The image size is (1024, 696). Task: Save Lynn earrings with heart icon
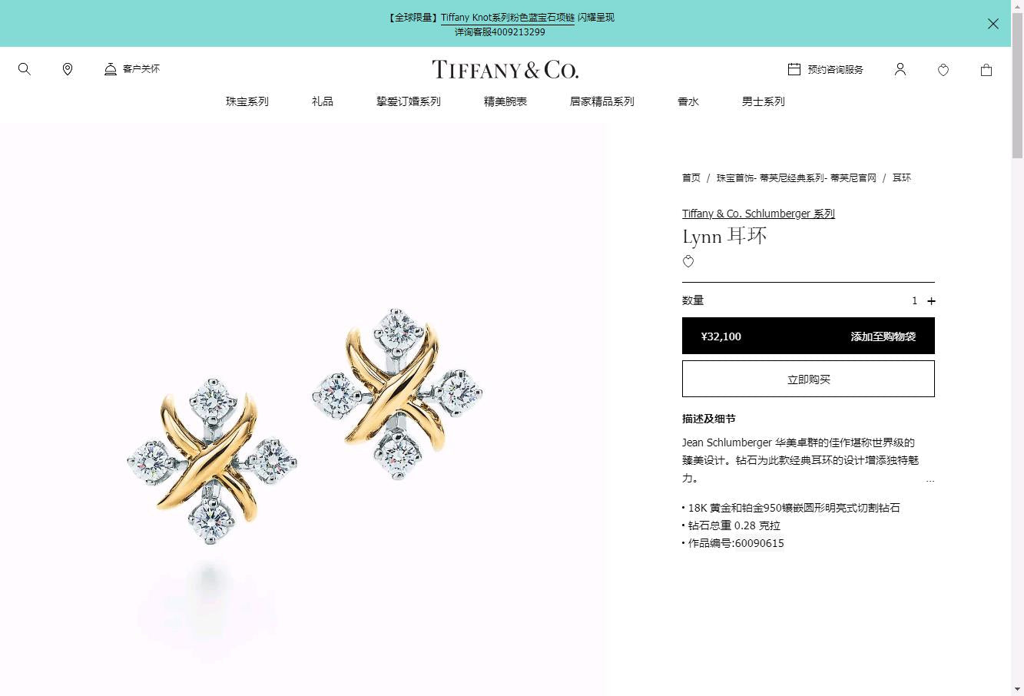(x=688, y=262)
